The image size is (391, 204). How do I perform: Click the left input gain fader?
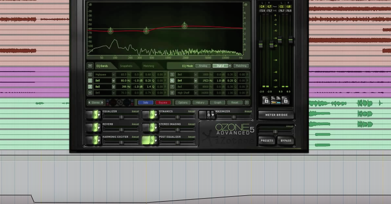(x=261, y=44)
